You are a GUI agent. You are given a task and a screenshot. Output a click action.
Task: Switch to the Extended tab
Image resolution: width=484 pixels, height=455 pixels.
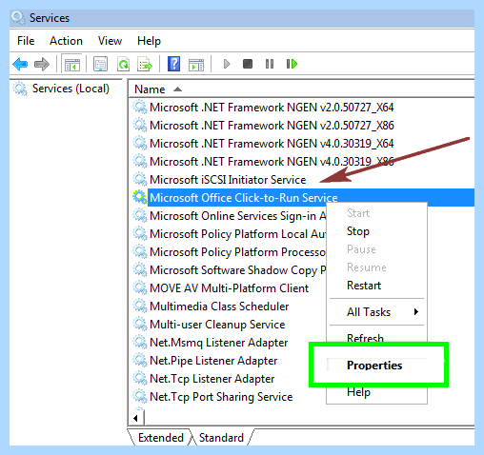coord(161,438)
